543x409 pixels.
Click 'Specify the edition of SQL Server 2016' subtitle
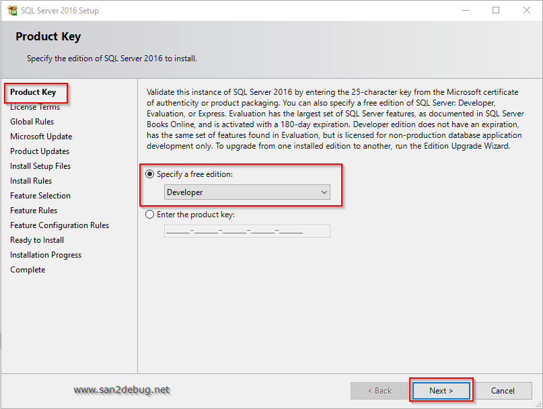coord(112,59)
